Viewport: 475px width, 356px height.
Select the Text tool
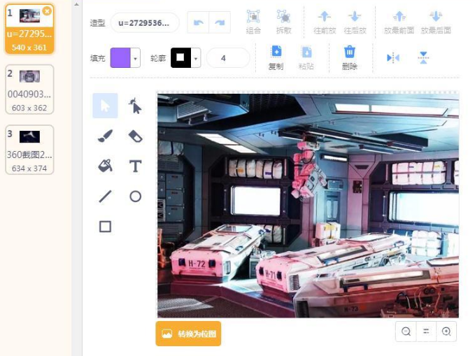135,166
